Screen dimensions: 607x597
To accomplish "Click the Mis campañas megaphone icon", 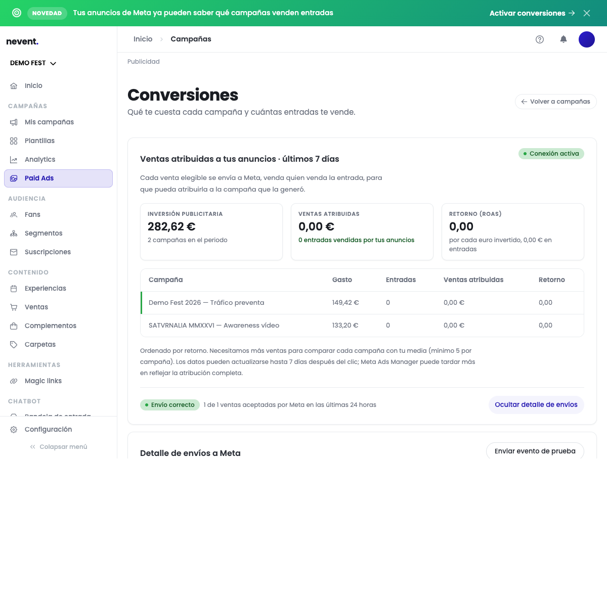I will pos(14,122).
